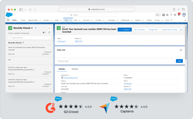Click the salesforce.com address bar
Viewport: 193px width, 119px height.
[96, 9]
